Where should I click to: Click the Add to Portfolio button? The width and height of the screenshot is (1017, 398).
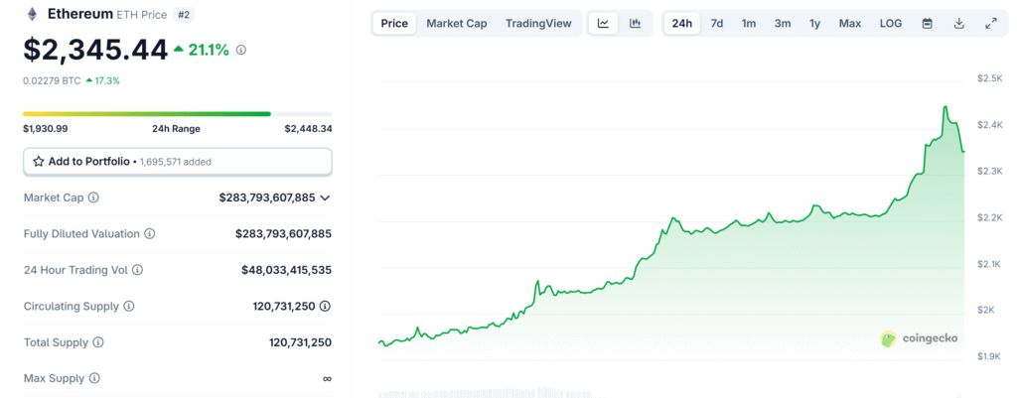tap(177, 161)
